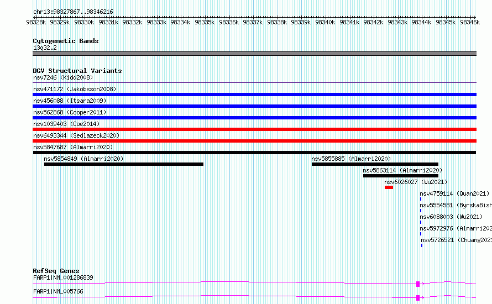Click the RefSeq Genes track title
The height and width of the screenshot is (304, 492).
tap(56, 271)
